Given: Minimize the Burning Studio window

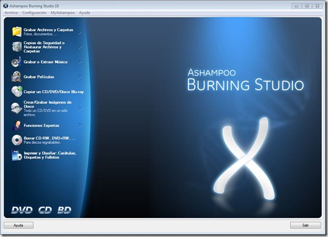Looking at the screenshot, I should click(x=296, y=6).
